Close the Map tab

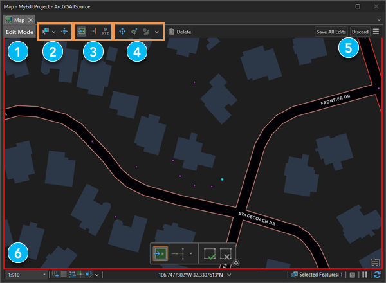(x=30, y=20)
